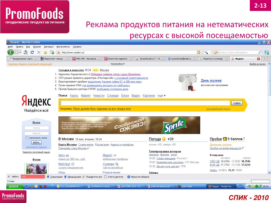The height and width of the screenshot is (203, 271).
Task: Click the RSS feed icon in the address bar
Action: (198, 52)
